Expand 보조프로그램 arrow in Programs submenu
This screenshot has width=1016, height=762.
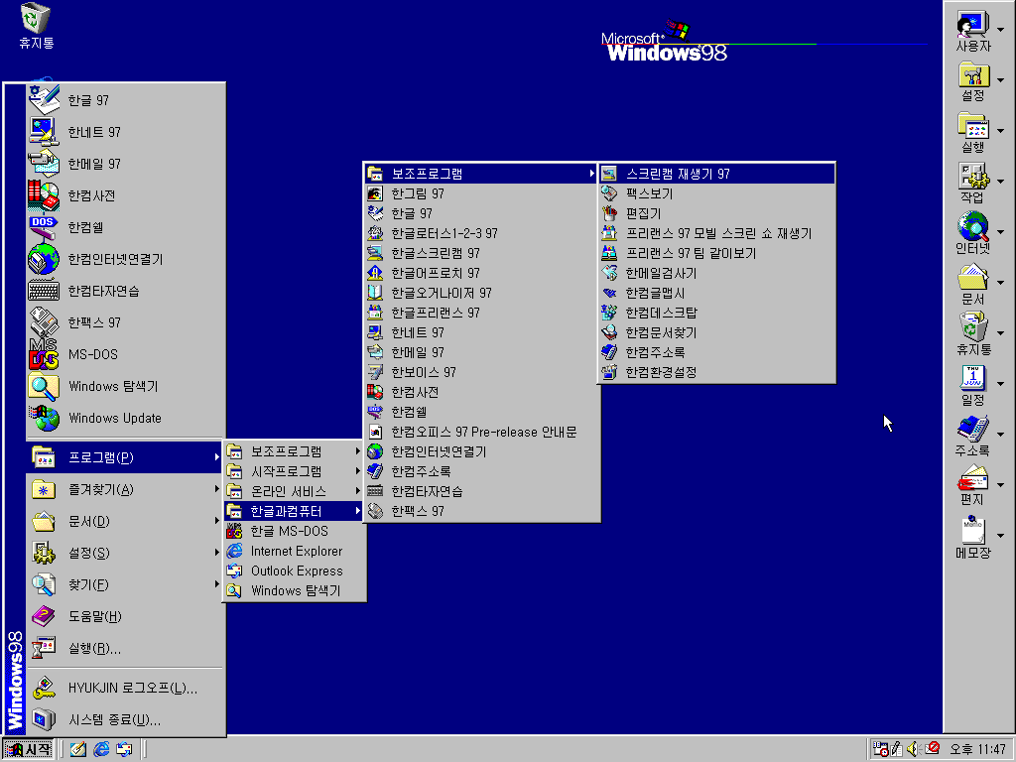coord(357,451)
